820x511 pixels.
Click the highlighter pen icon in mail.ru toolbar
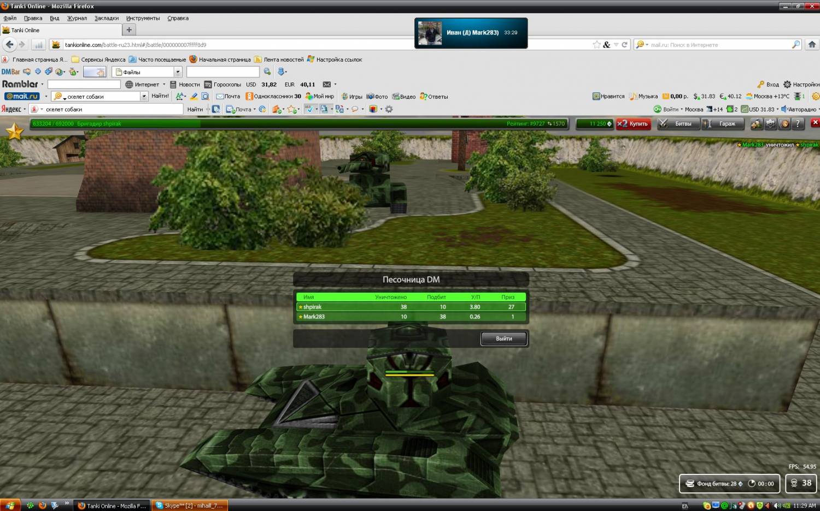[194, 96]
